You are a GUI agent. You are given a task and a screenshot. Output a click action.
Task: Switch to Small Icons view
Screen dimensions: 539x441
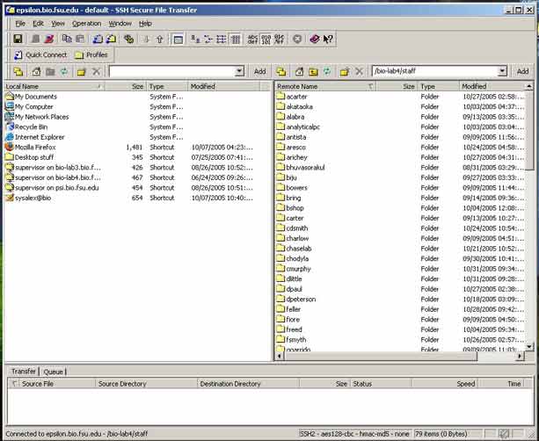208,40
